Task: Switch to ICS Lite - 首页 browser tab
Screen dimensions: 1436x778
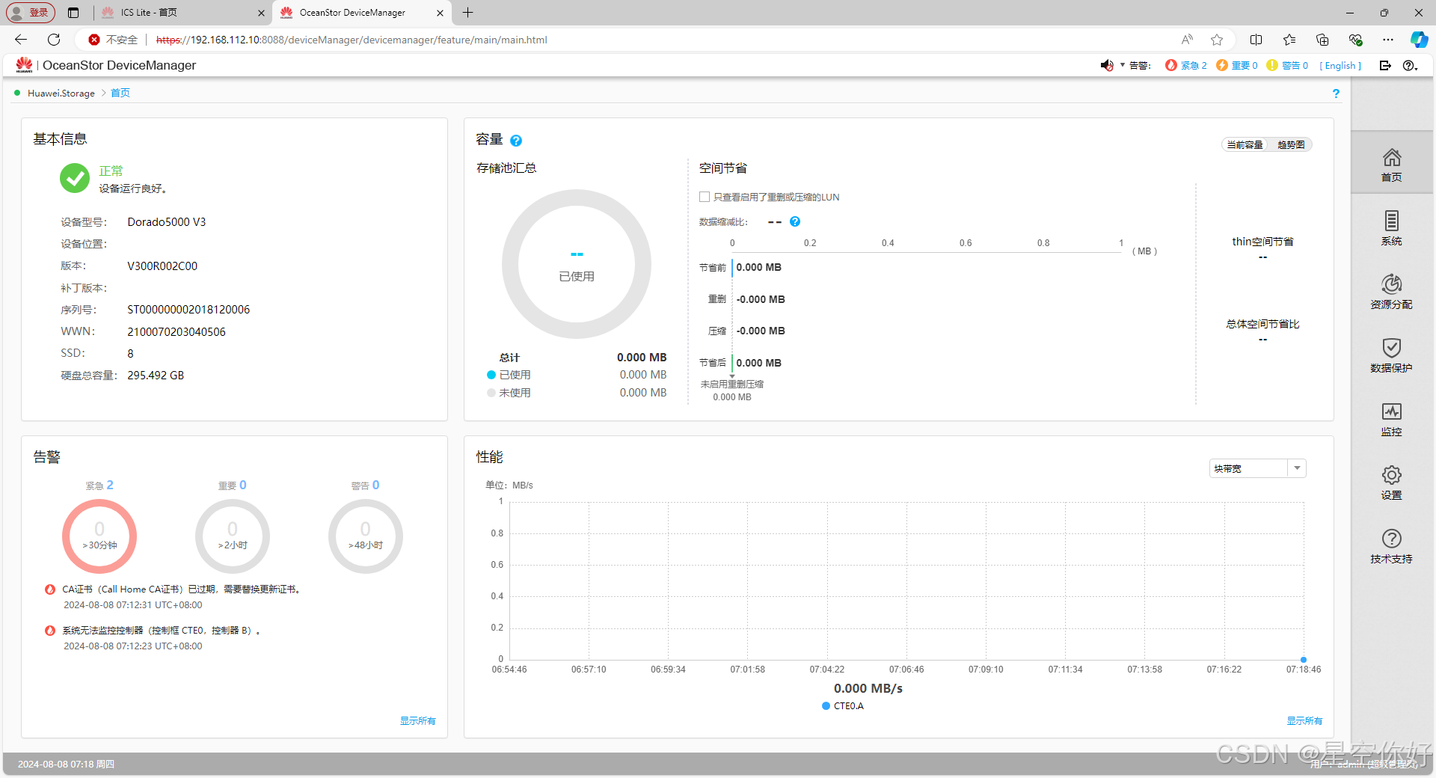Action: point(183,13)
